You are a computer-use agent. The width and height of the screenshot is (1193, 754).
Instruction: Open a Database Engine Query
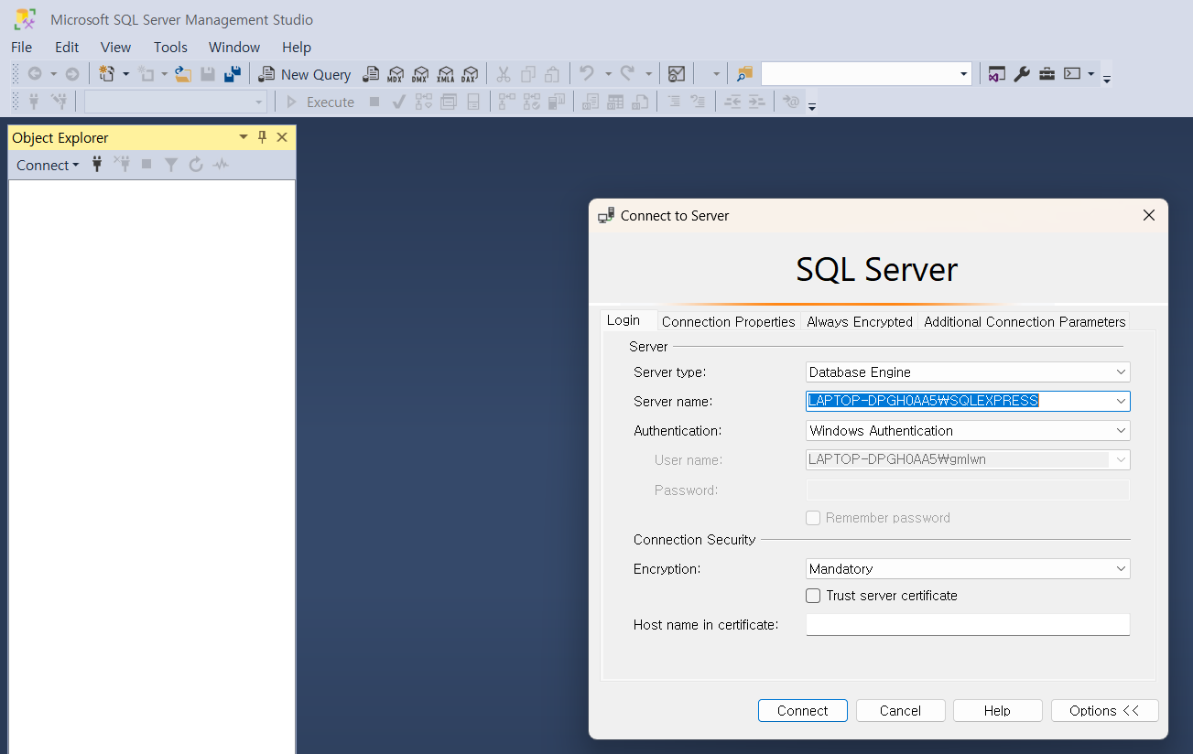(x=371, y=74)
